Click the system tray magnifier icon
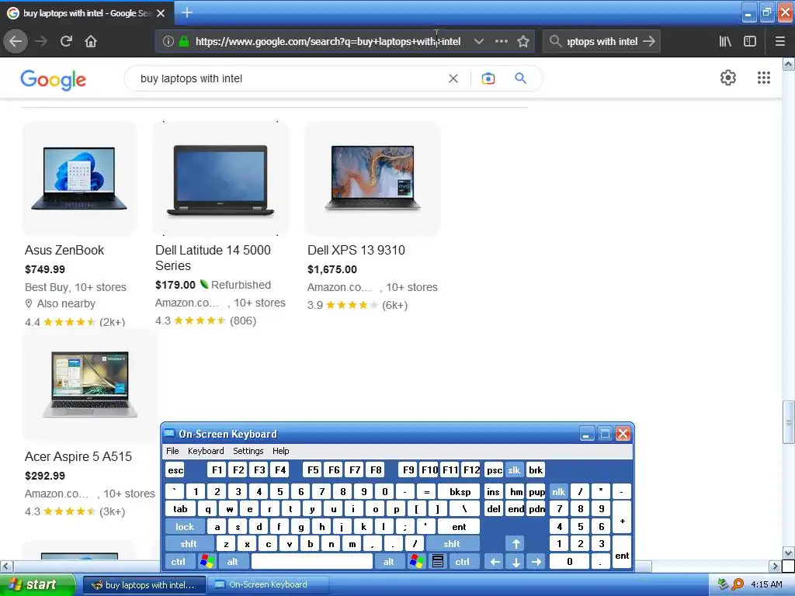795x596 pixels. tap(738, 584)
